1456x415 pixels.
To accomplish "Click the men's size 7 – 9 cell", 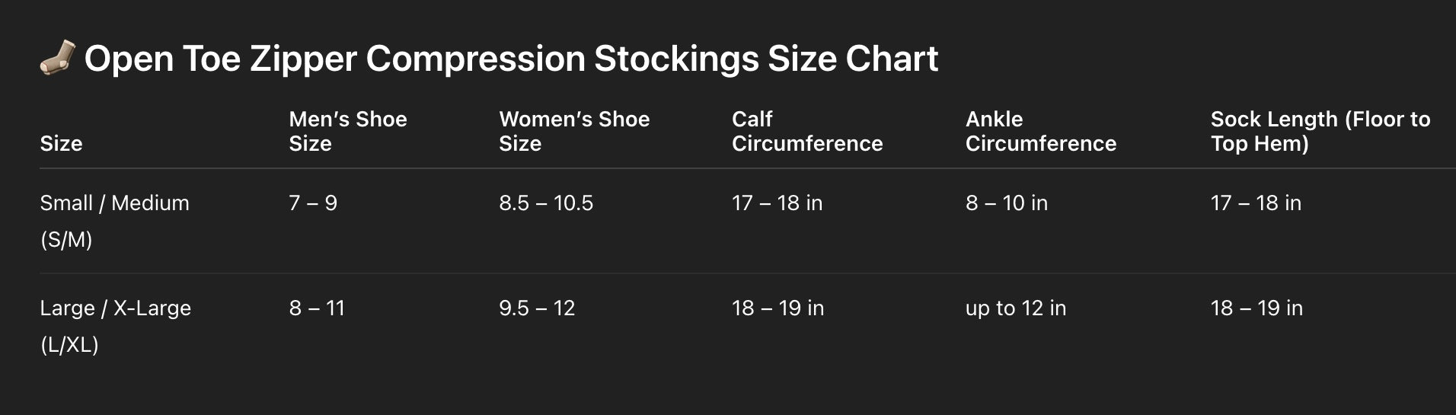I will tap(313, 203).
